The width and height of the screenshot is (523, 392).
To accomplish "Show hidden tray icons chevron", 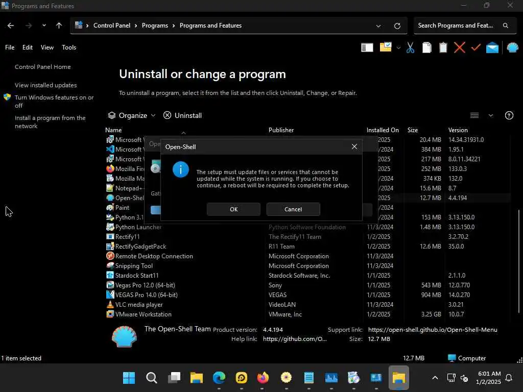I will pyautogui.click(x=435, y=378).
